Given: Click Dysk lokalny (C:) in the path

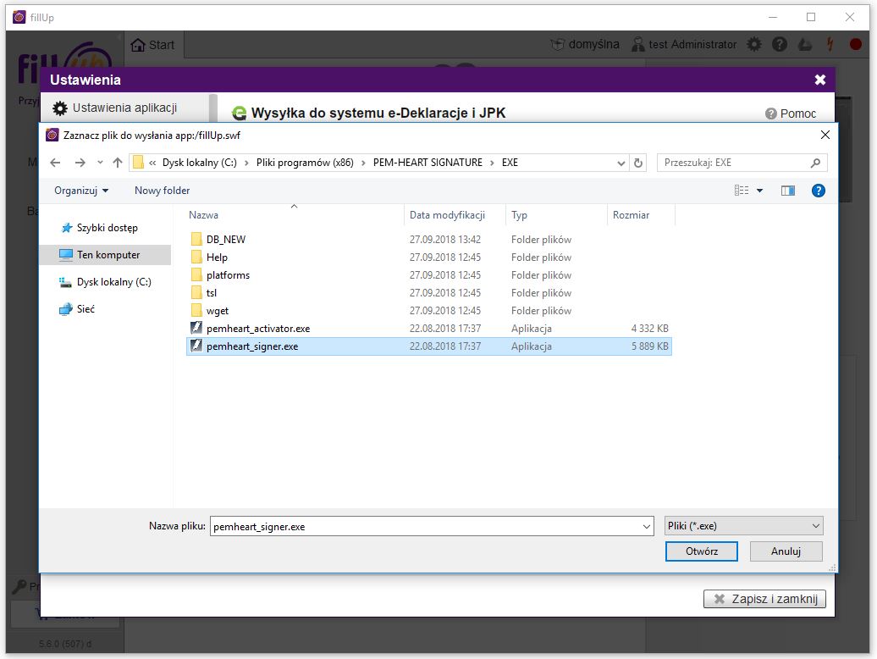Looking at the screenshot, I should coord(200,163).
